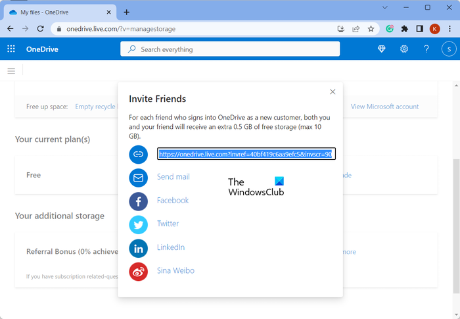The height and width of the screenshot is (319, 460).
Task: Open the account avatar S menu
Action: coord(449,49)
